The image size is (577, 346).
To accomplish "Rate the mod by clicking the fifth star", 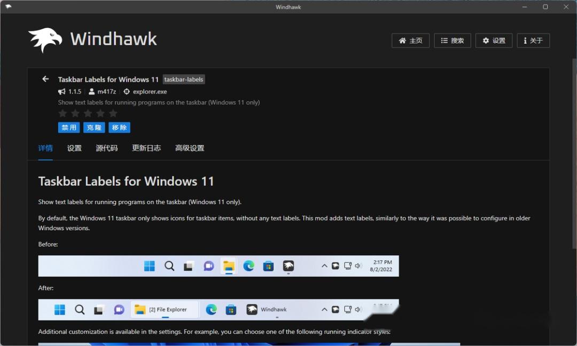I will coord(113,113).
